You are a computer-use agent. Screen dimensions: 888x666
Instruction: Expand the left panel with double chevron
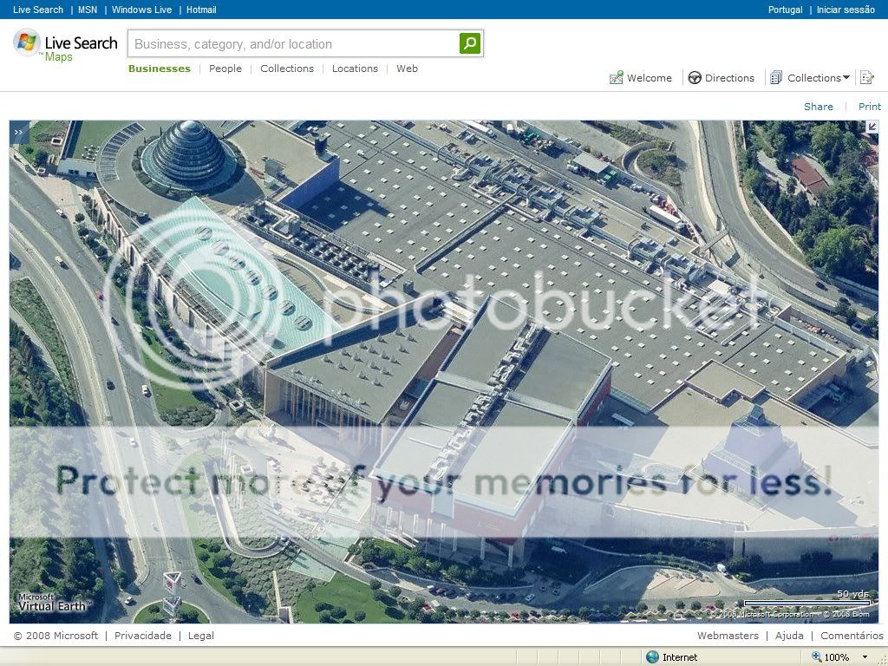coord(19,132)
